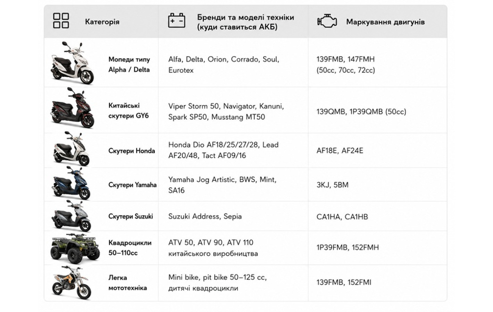Click 'Маркування двигунів' column header text
The height and width of the screenshot is (312, 493).
385,22
